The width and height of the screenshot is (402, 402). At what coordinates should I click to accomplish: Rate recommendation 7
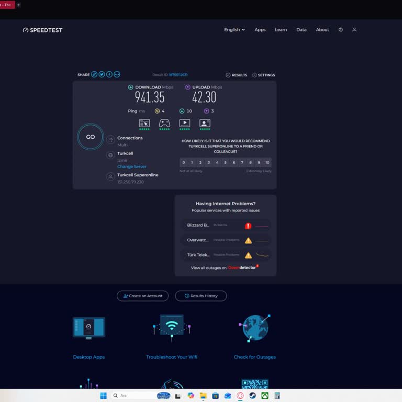pos(242,163)
